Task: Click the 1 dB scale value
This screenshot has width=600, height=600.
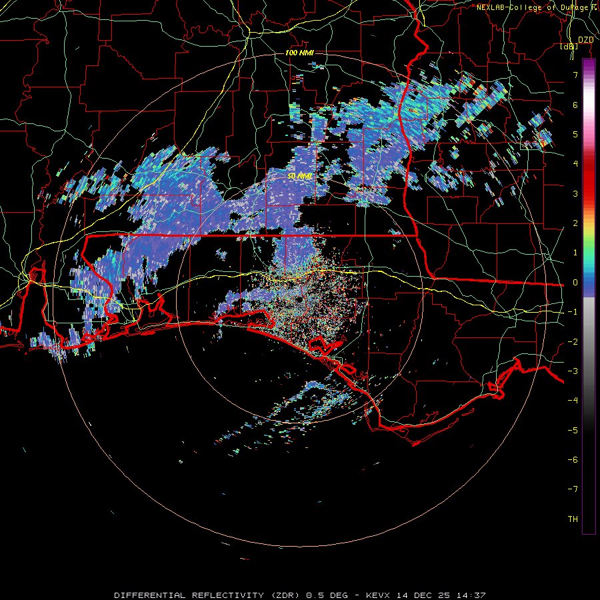Action: 575,253
